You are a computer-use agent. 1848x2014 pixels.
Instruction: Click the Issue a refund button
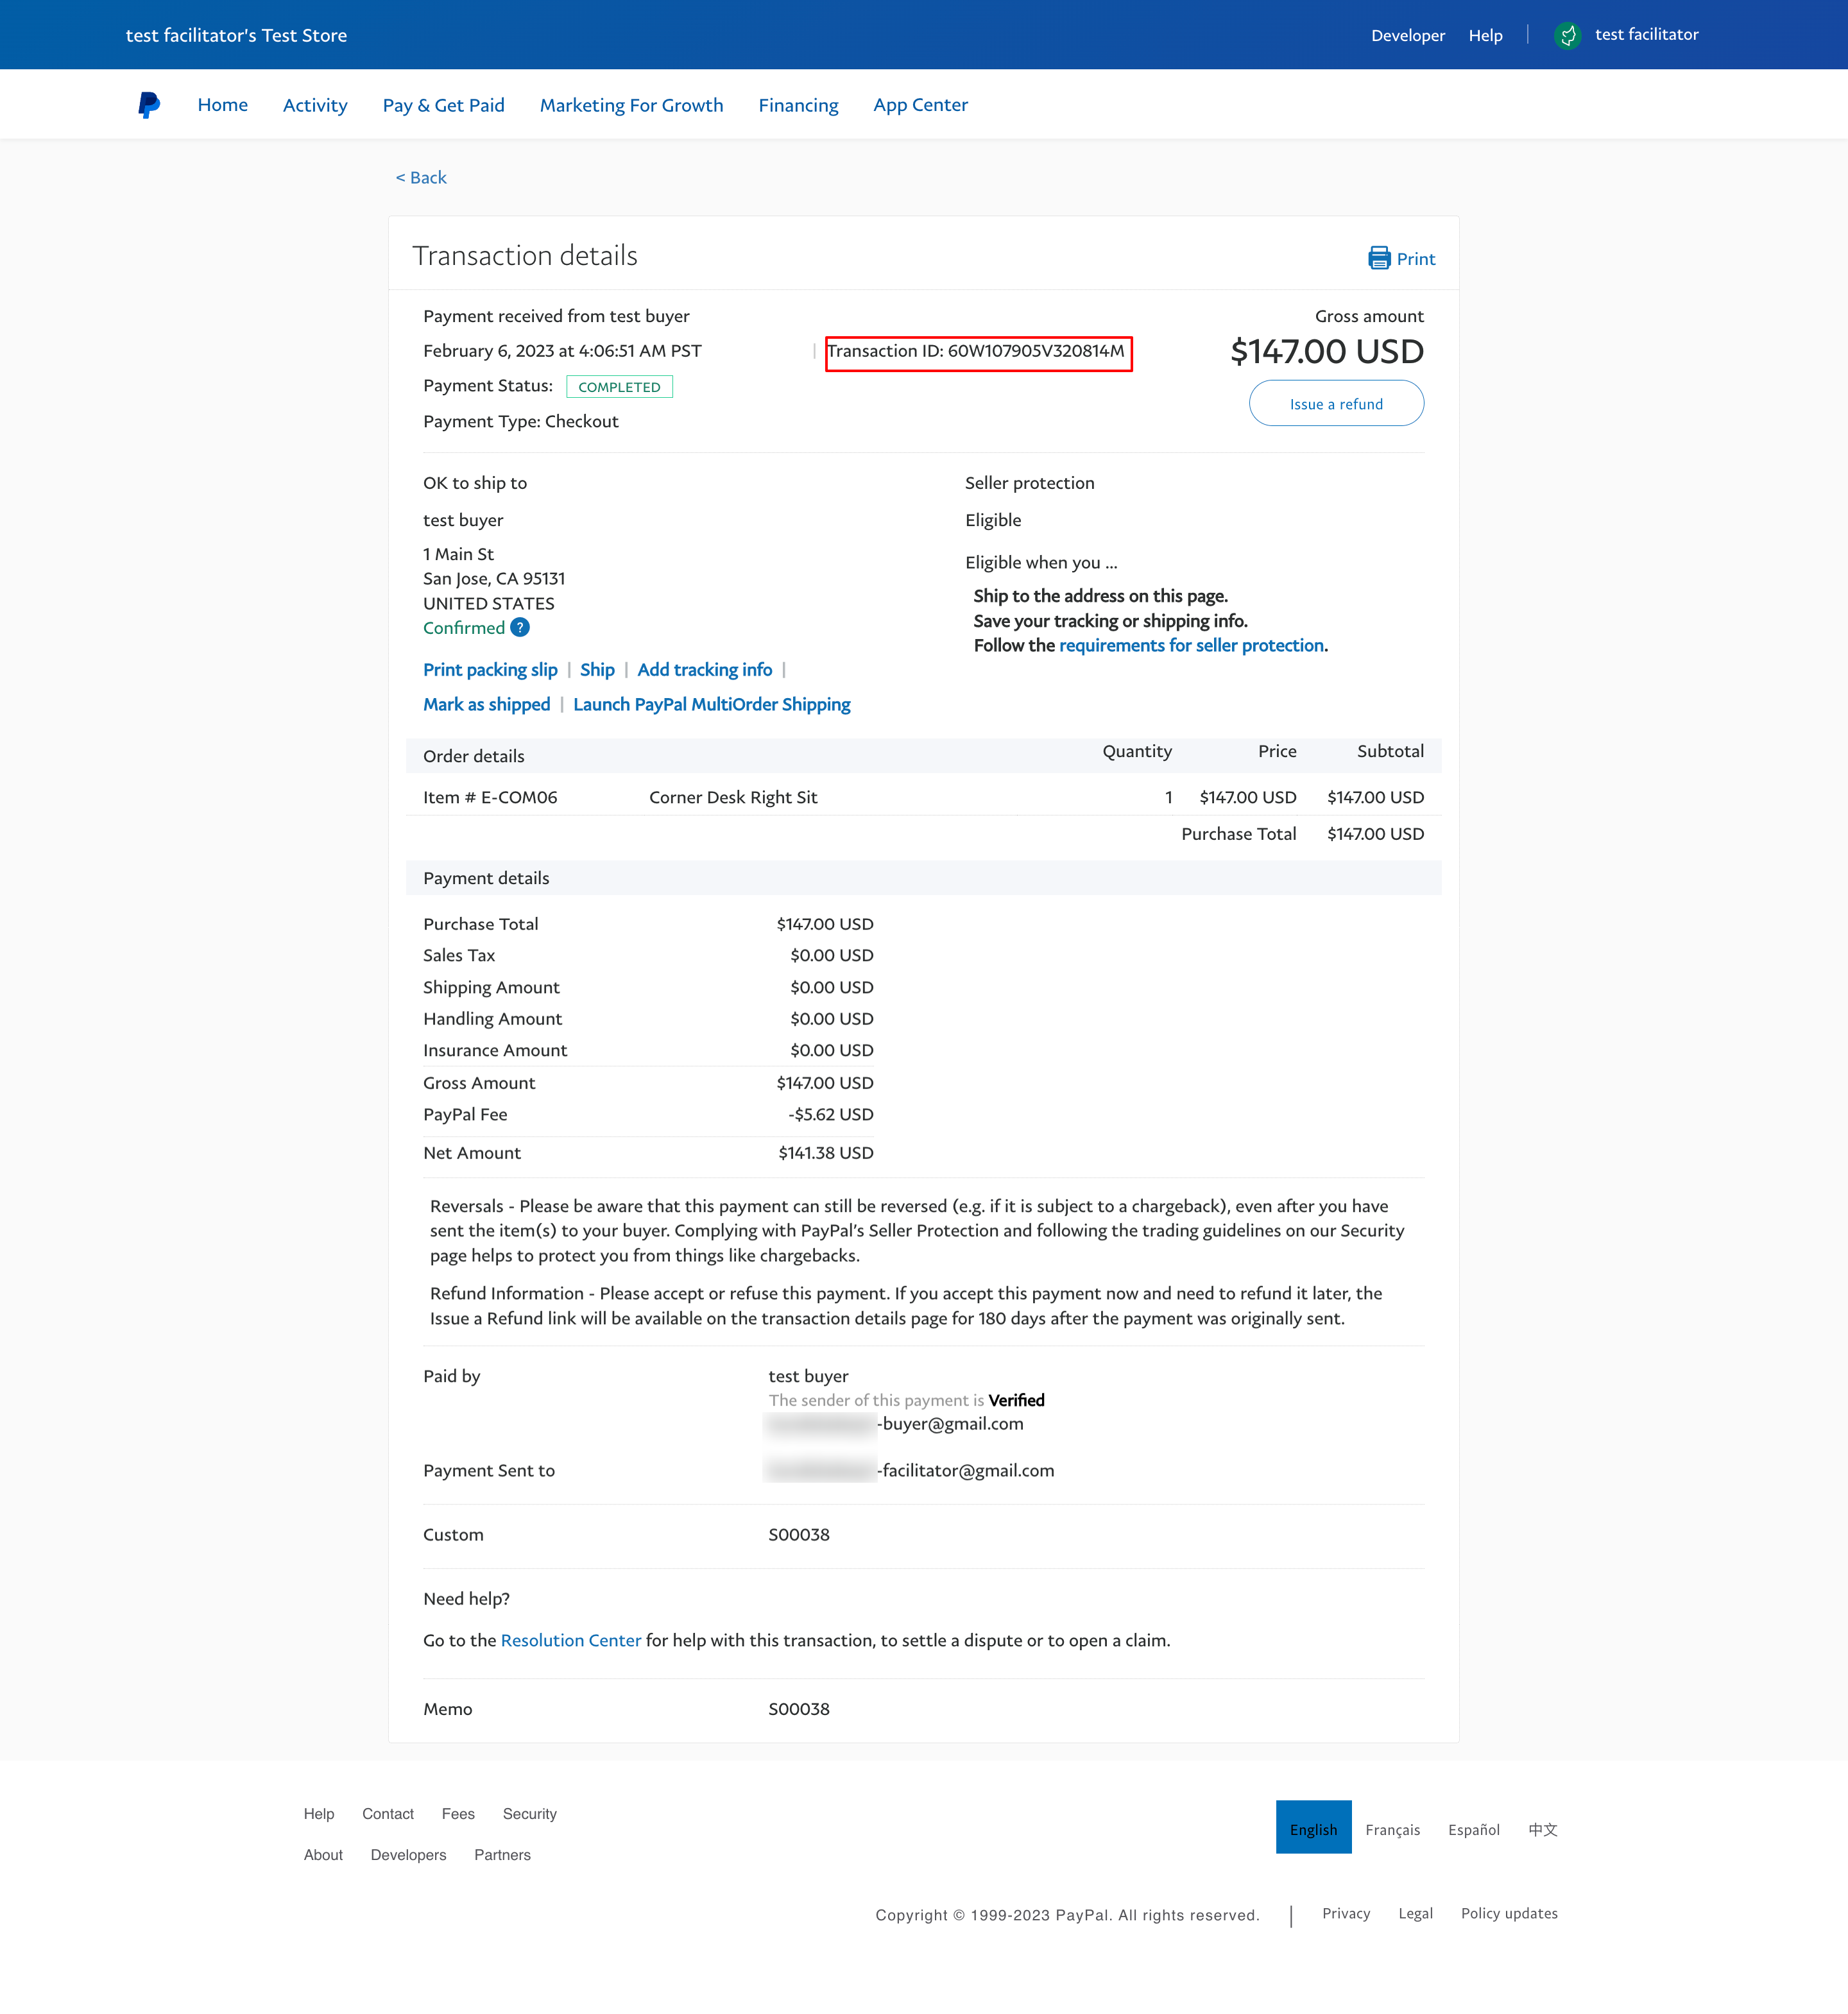[x=1336, y=403]
